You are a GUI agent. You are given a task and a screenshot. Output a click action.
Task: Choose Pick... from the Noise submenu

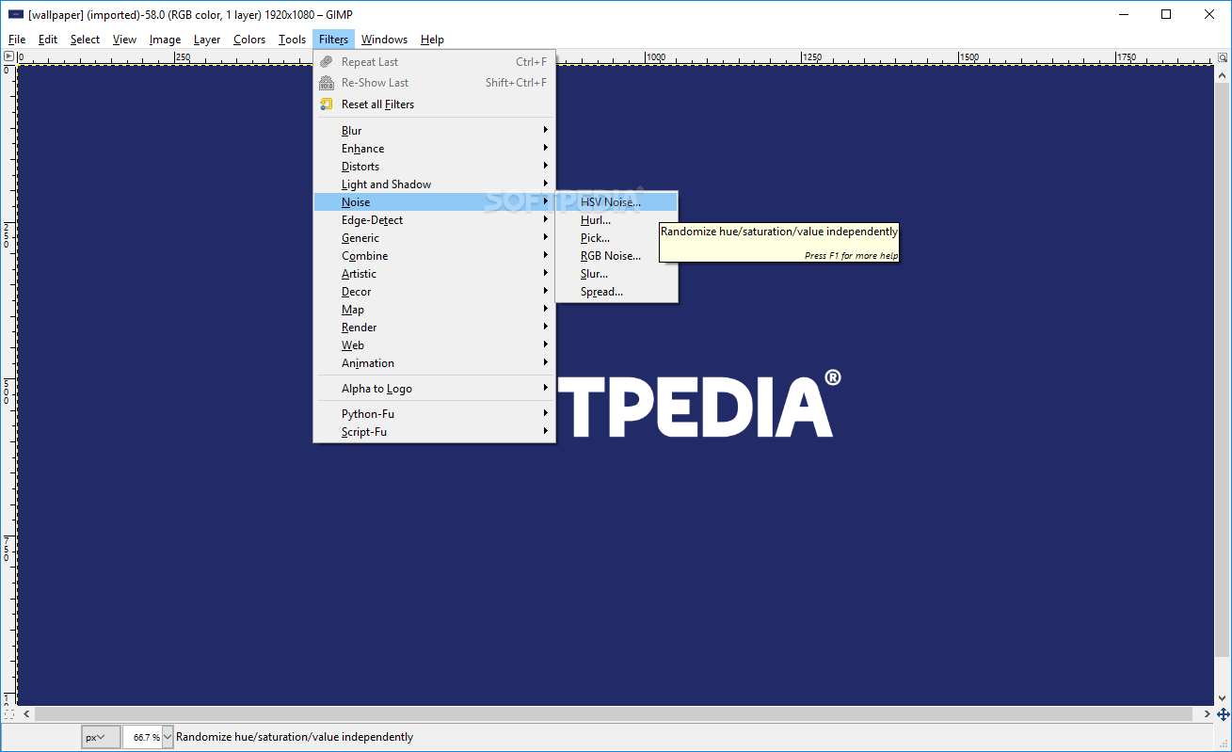click(x=616, y=238)
